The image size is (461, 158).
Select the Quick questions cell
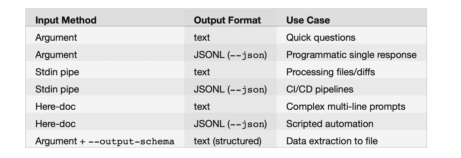321,38
